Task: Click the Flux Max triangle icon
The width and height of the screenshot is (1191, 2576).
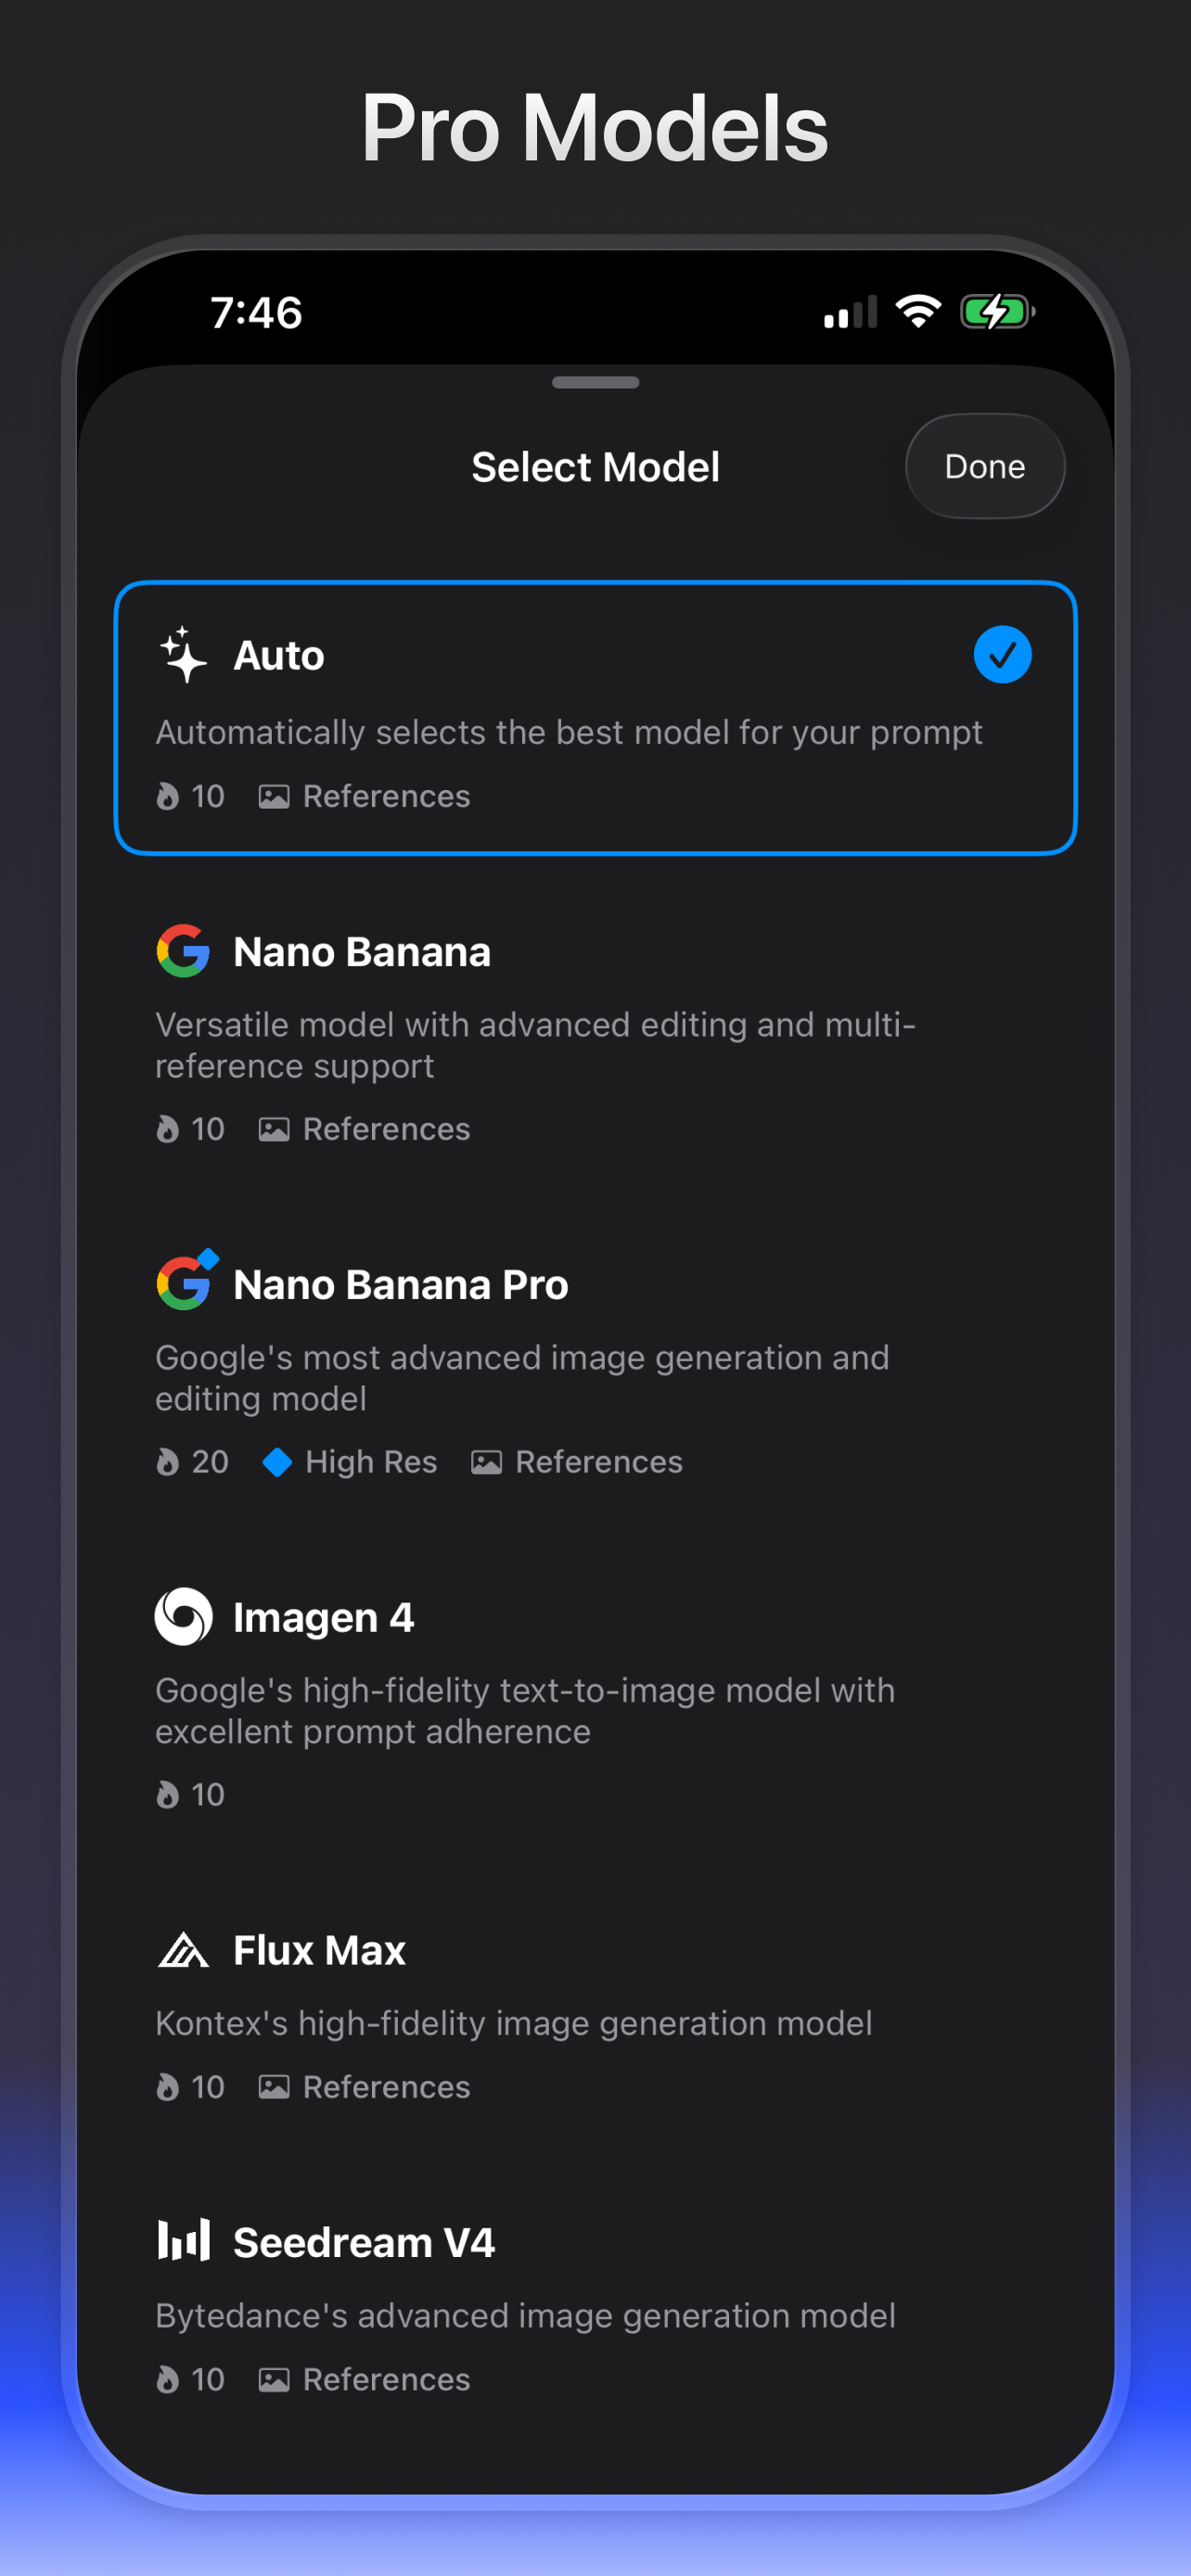Action: (x=183, y=1950)
